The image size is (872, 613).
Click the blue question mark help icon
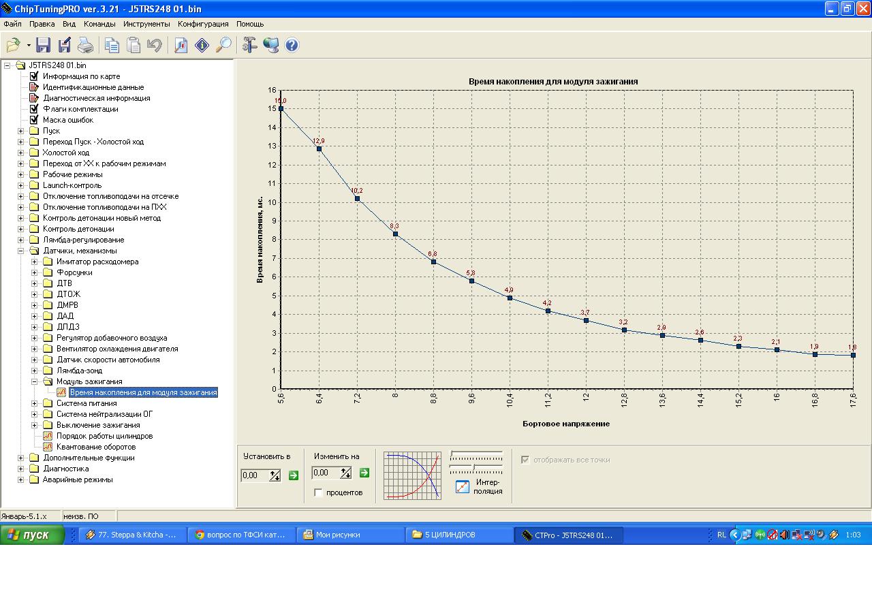coord(292,46)
